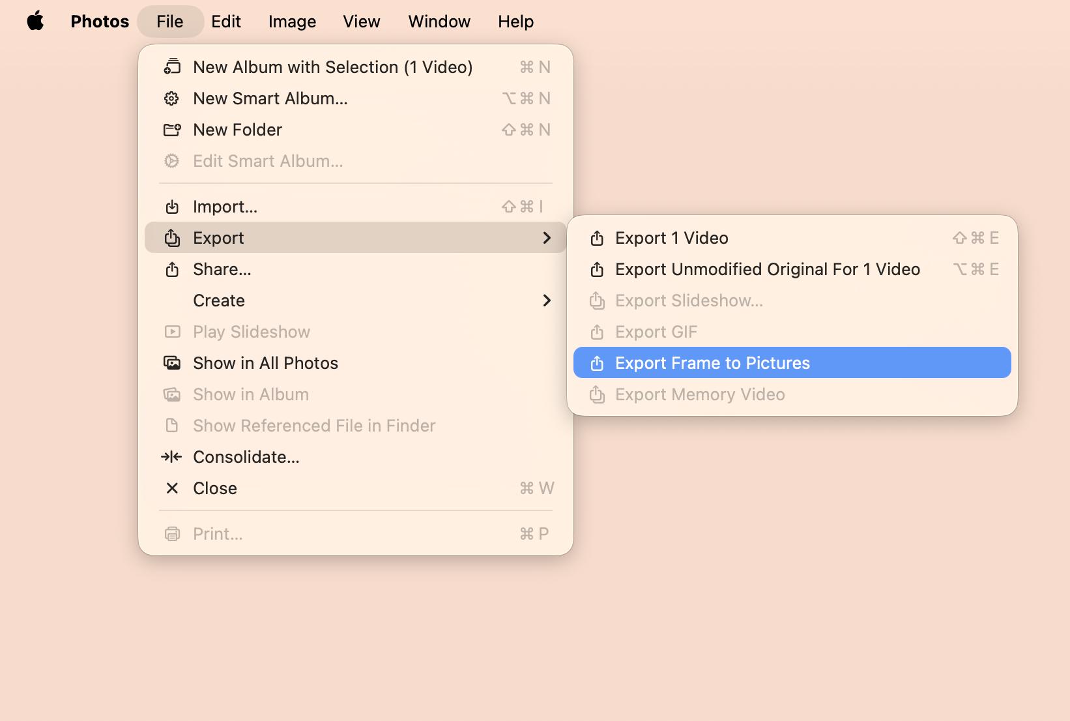Click the Share icon in File menu
1070x721 pixels.
[172, 269]
